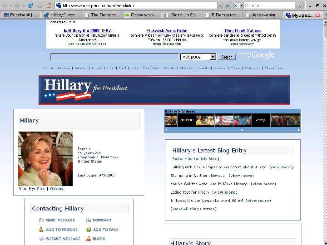
Task: Open the Favorites navigation link
Action: click(151, 68)
